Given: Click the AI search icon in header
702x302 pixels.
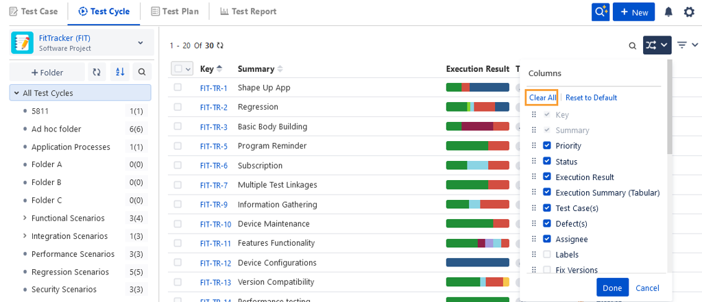Looking at the screenshot, I should [601, 12].
